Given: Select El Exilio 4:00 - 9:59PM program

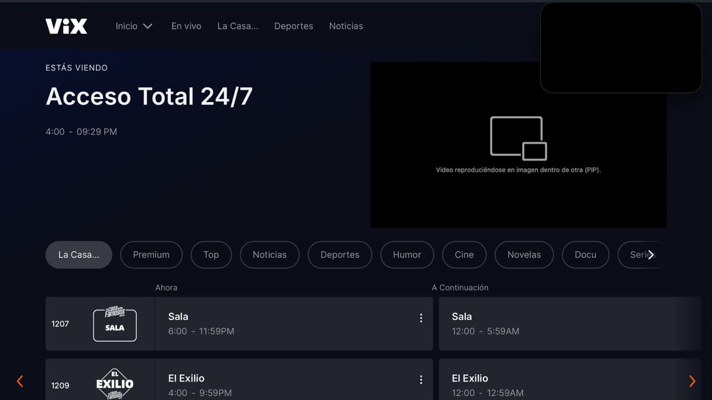Looking at the screenshot, I should coord(294,379).
